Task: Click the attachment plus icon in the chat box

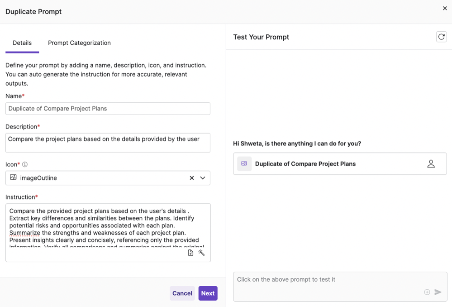Action: pyautogui.click(x=426, y=292)
